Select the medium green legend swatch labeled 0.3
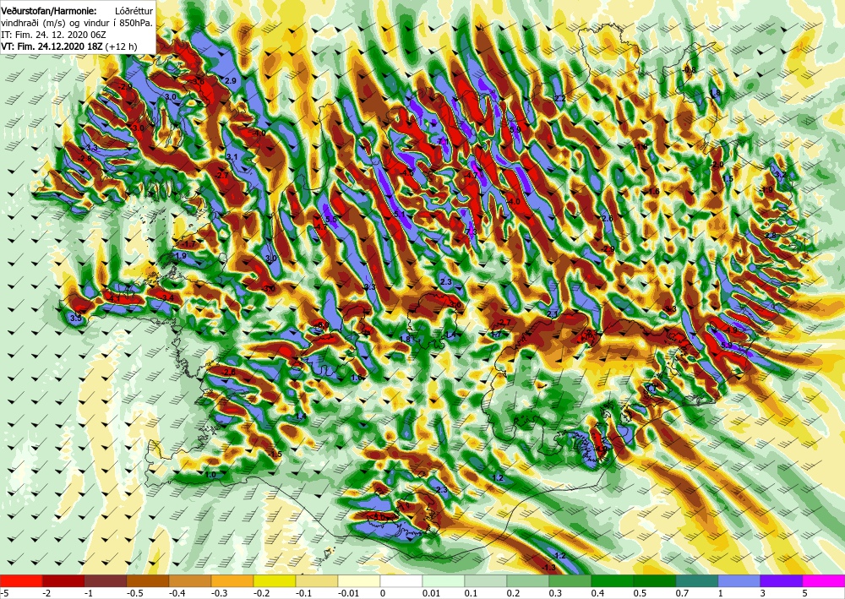 pyautogui.click(x=570, y=580)
